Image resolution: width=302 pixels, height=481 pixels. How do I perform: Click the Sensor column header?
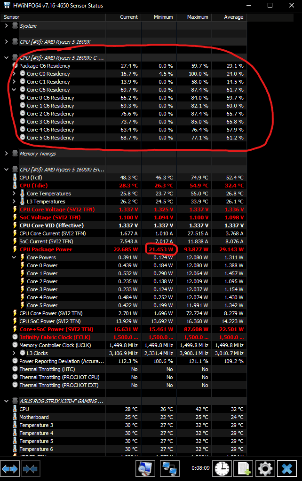coord(53,17)
